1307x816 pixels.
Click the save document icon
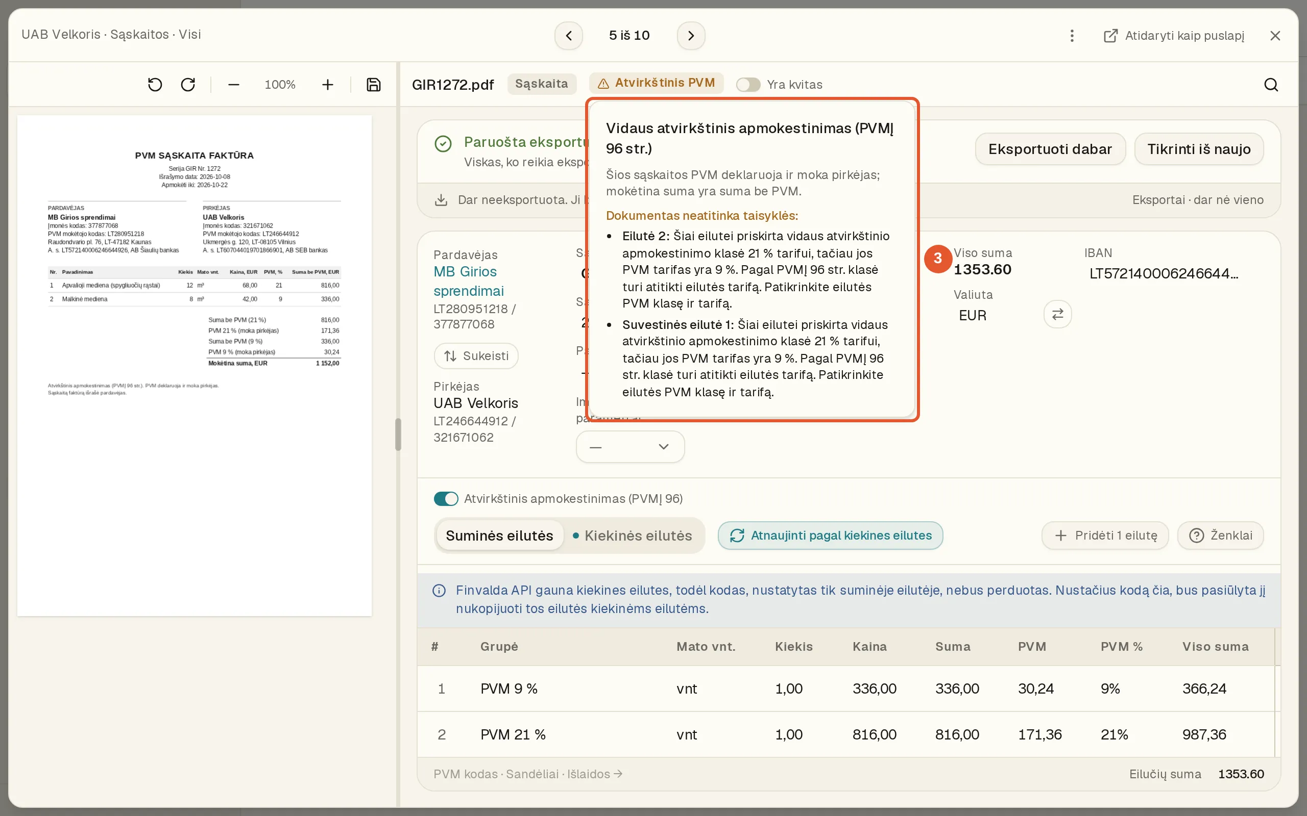[x=374, y=85]
